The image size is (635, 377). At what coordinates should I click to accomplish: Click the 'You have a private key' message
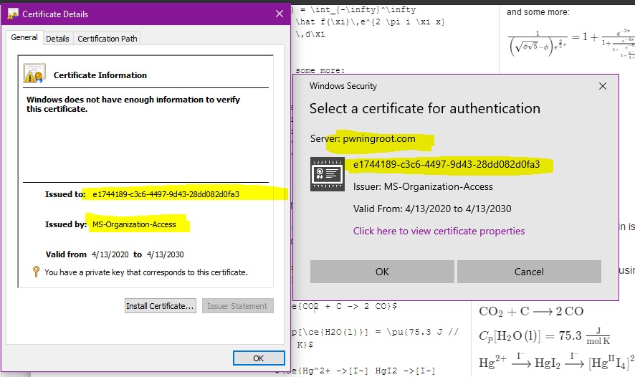coord(146,272)
